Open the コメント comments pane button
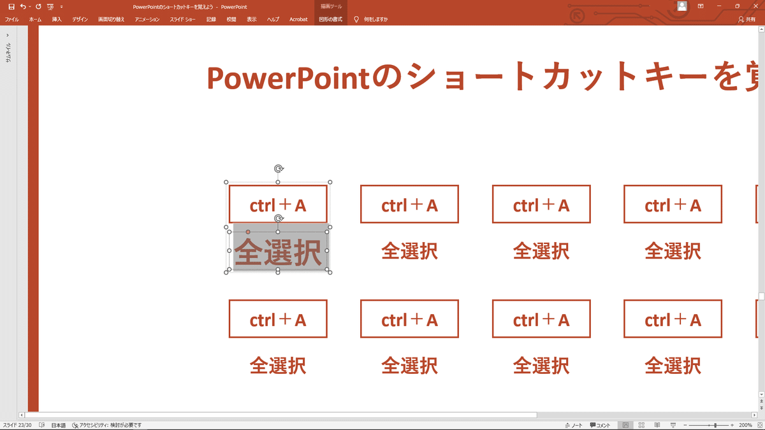Viewport: 765px width, 430px height. pyautogui.click(x=600, y=425)
